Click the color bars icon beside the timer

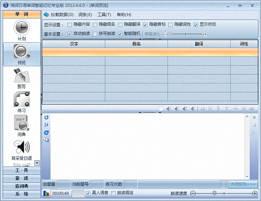pyautogui.click(x=47, y=193)
